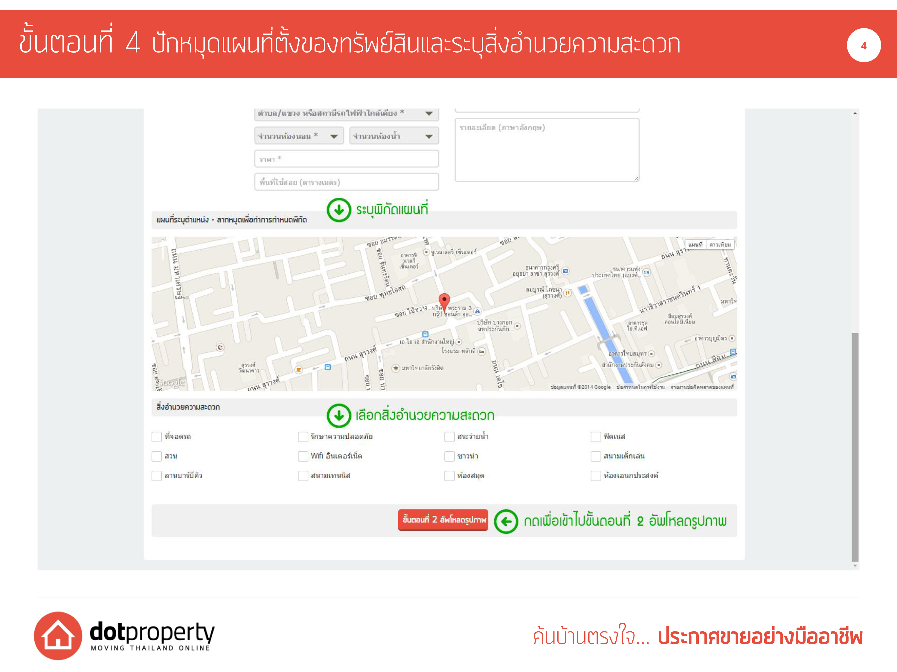The image size is (897, 672).
Task: Tick the สระว่ายน้ำ swimming pool checkbox
Action: click(449, 437)
